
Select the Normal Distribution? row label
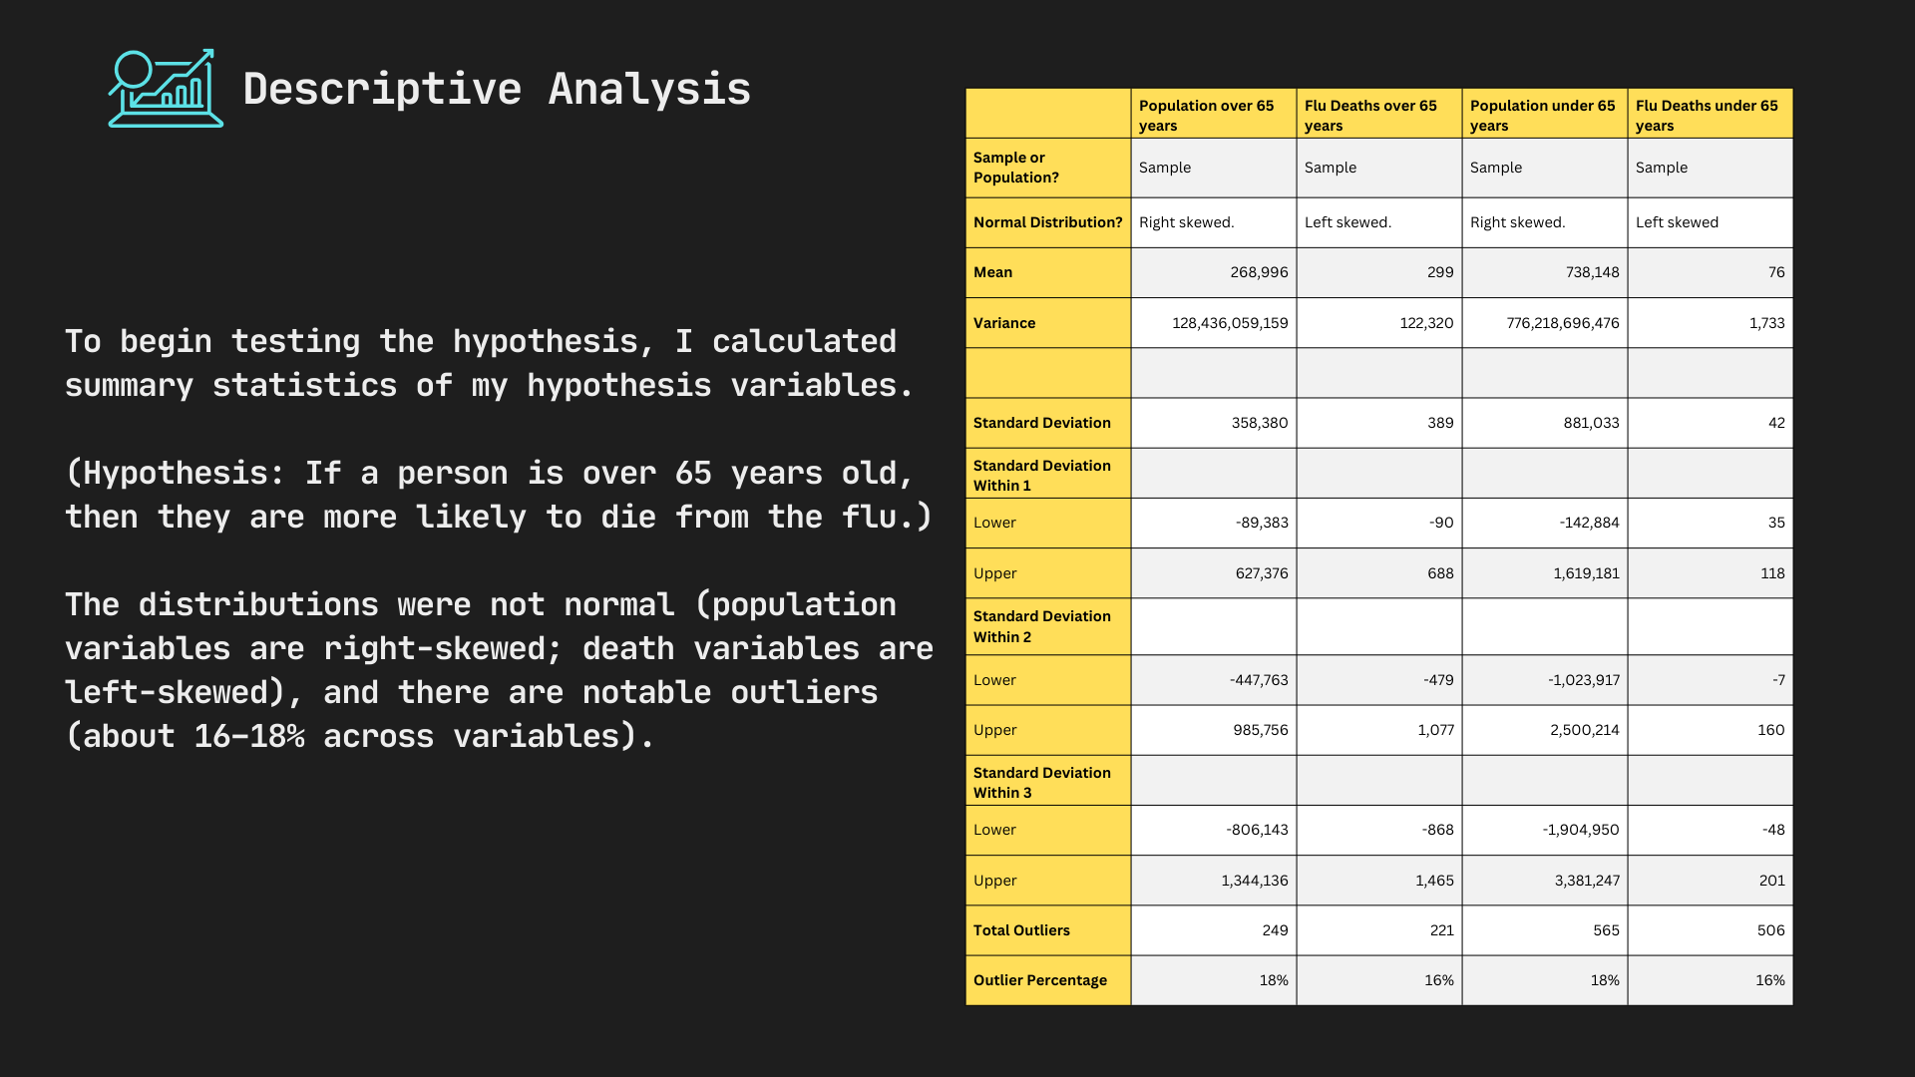coord(1047,222)
